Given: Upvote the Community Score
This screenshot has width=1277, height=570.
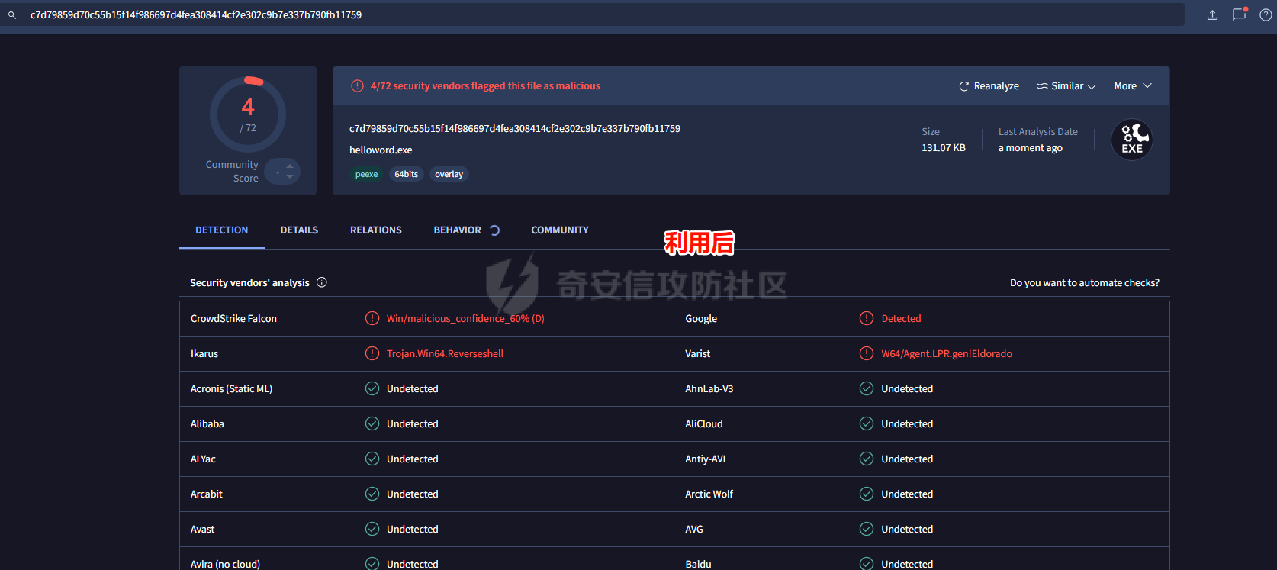Looking at the screenshot, I should click(x=290, y=166).
